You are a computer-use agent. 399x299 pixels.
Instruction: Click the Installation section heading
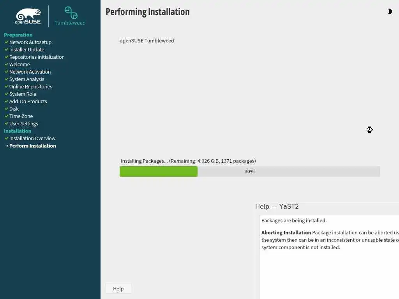tap(18, 131)
